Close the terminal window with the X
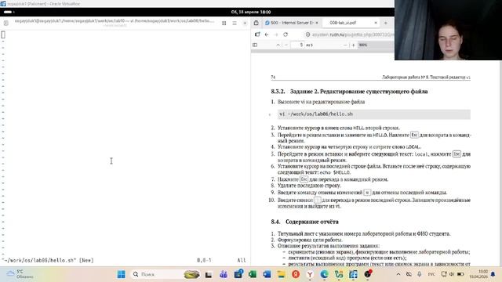The height and width of the screenshot is (282, 502). coord(245,23)
